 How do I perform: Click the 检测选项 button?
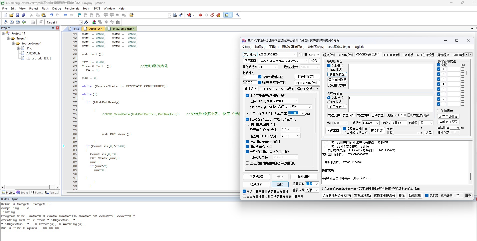pos(256,184)
